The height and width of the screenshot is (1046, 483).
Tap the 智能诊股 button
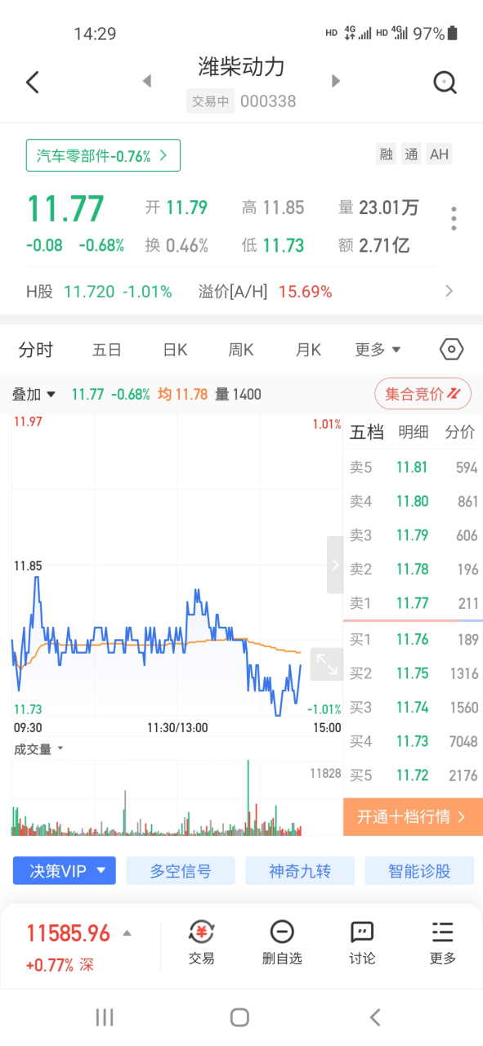click(x=419, y=871)
